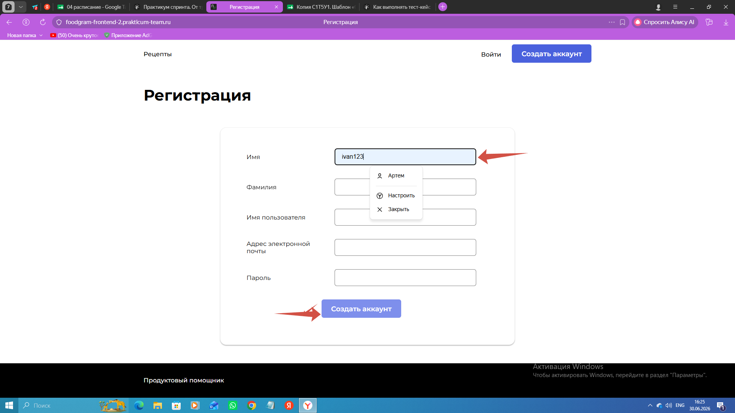Click the Yandex home icon in toolbar
This screenshot has width=735, height=413.
pyautogui.click(x=26, y=22)
